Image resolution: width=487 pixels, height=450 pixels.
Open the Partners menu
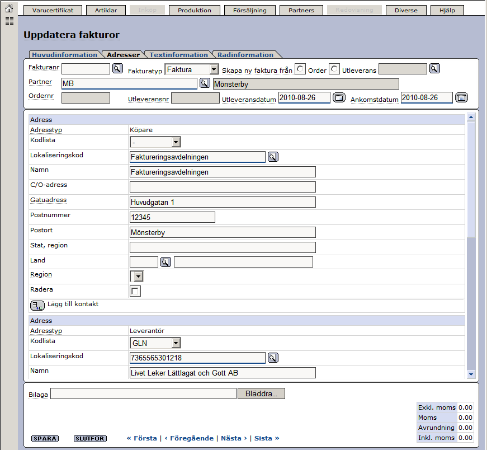(x=301, y=10)
